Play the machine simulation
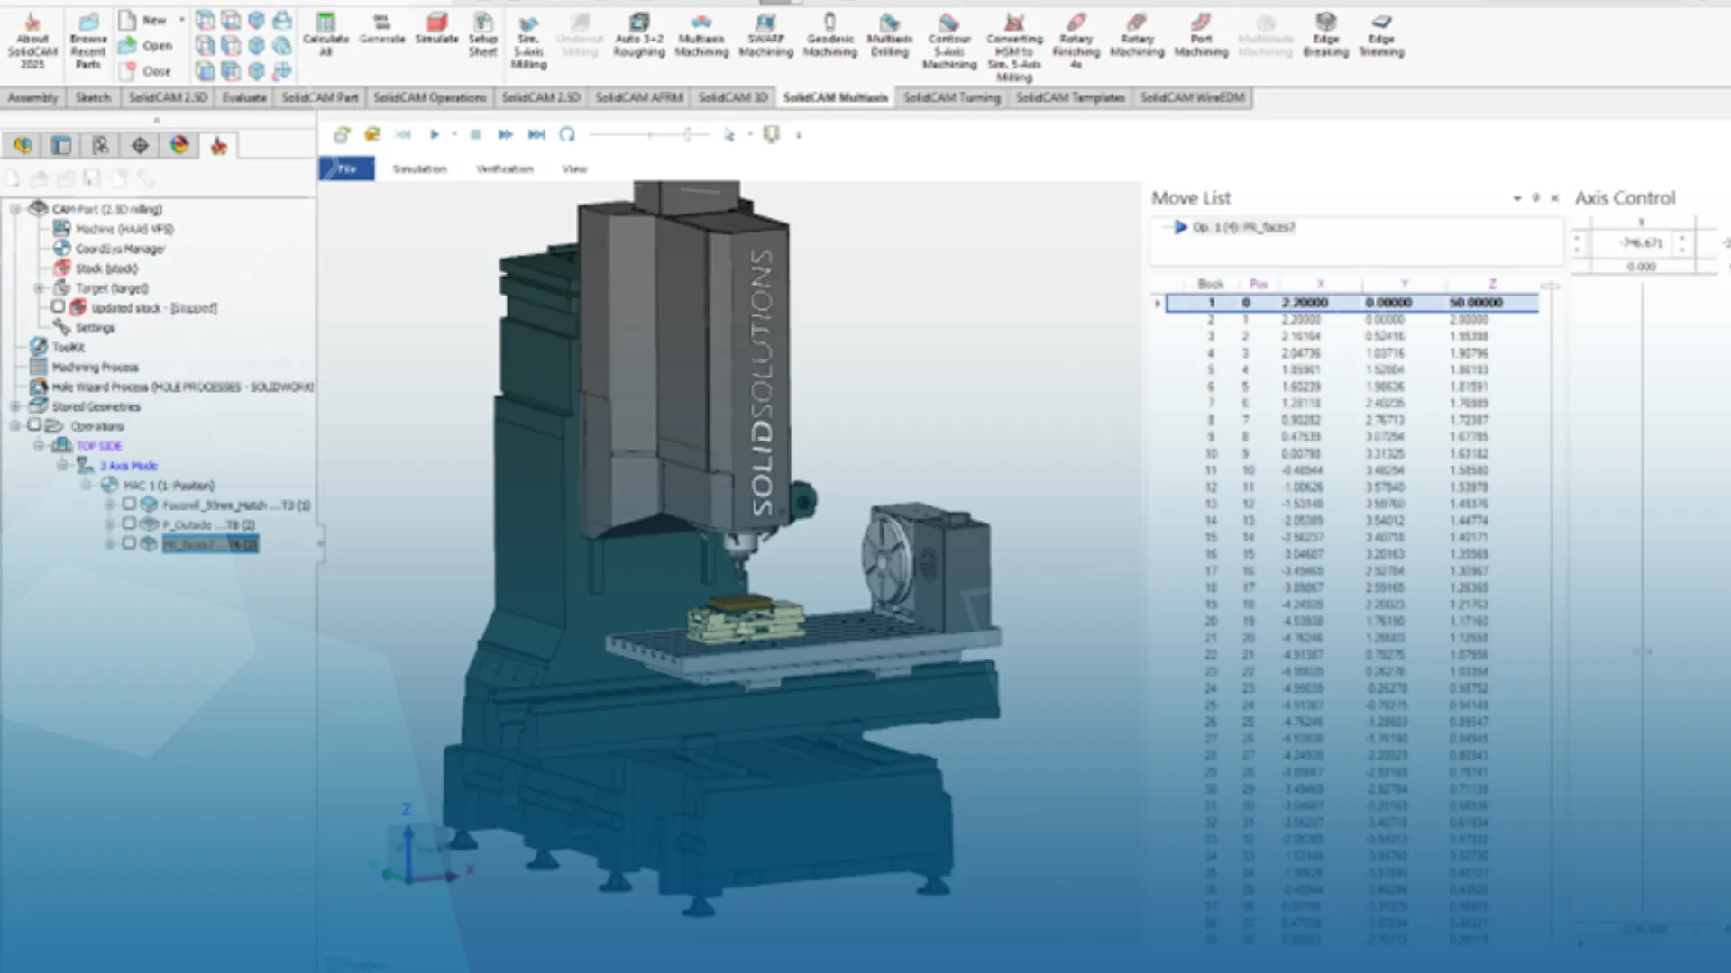This screenshot has height=973, width=1731. [435, 135]
